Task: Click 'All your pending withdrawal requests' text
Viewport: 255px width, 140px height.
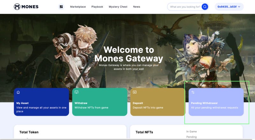Action: pos(215,108)
